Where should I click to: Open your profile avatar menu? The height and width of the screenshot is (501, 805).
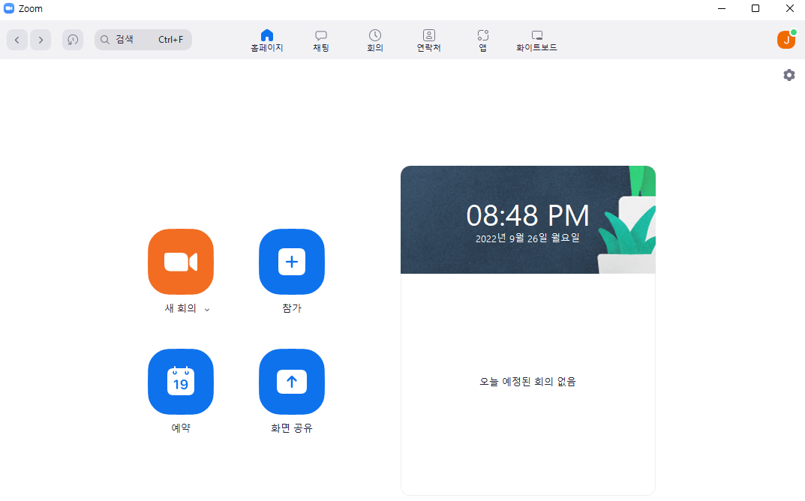pyautogui.click(x=785, y=39)
